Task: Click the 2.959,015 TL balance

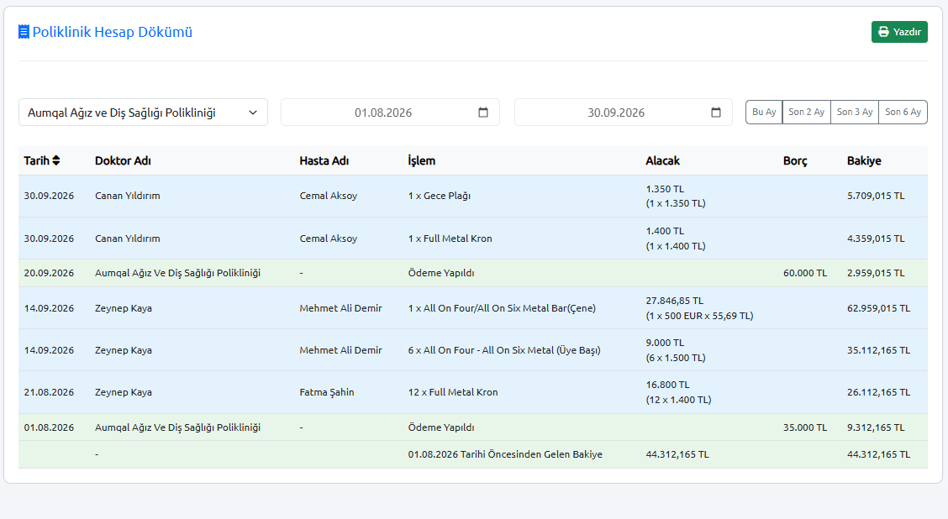Action: click(876, 273)
